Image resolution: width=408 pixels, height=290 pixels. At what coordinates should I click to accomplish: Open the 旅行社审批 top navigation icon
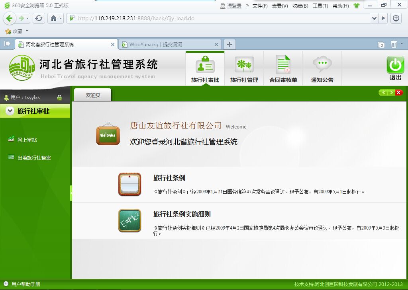click(x=205, y=65)
